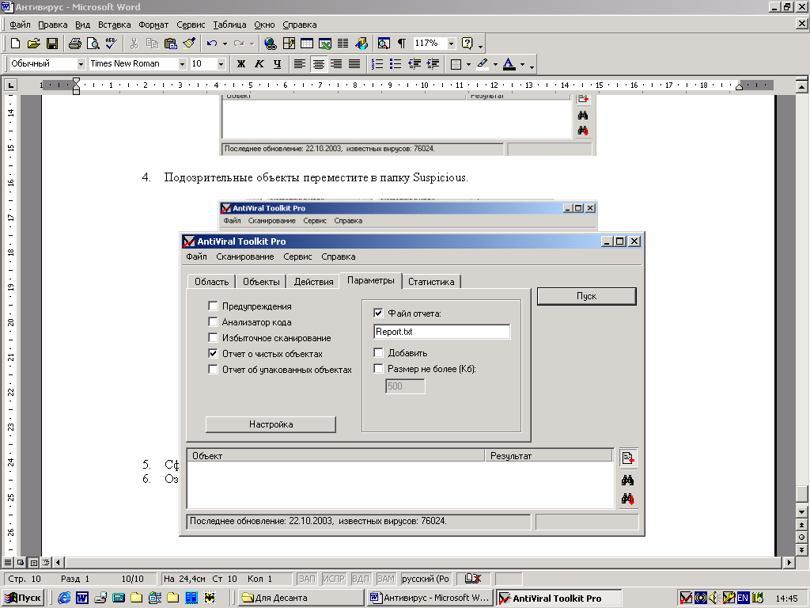Switch to Для Десанта taskbar window
The height and width of the screenshot is (608, 810).
click(302, 598)
